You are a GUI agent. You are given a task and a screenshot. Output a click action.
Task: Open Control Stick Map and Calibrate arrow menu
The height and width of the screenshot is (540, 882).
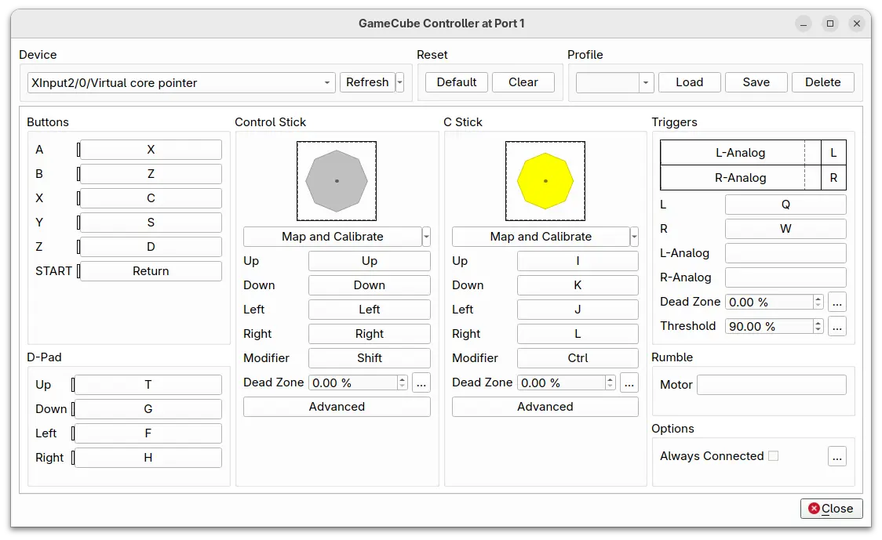point(426,237)
